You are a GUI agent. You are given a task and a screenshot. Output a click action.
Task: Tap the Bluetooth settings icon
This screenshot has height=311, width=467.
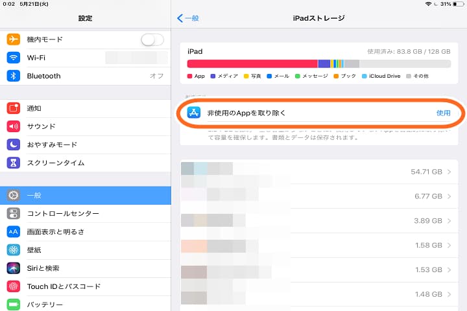[14, 76]
